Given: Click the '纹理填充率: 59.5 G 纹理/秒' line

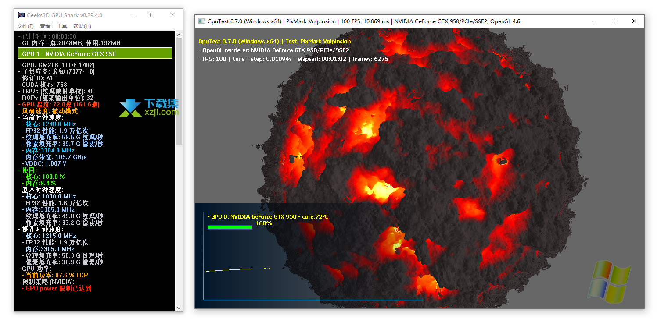Looking at the screenshot, I should (62, 137).
